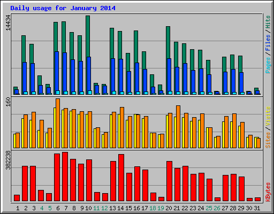Click day 24 on the x-axis
Screen dimensions: 274x214
coord(201,208)
